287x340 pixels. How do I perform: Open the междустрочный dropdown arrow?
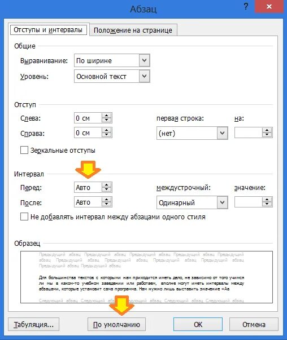(222, 202)
